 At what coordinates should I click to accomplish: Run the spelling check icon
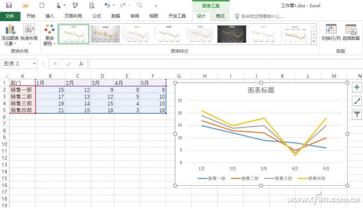click(x=75, y=5)
